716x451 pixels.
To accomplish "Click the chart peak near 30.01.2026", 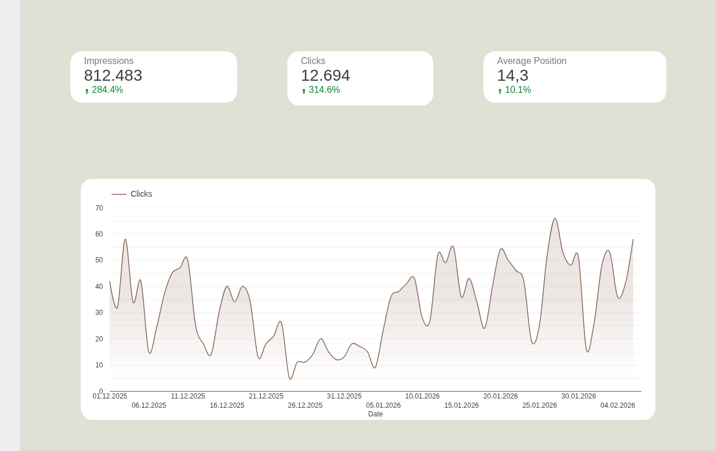I will 556,219.
